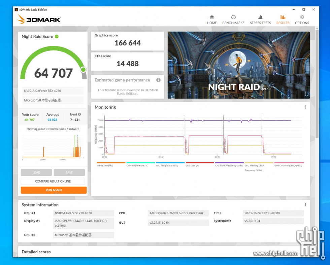The image size is (330, 265).
Task: Click the Graphics score value 166 644
Action: click(128, 43)
